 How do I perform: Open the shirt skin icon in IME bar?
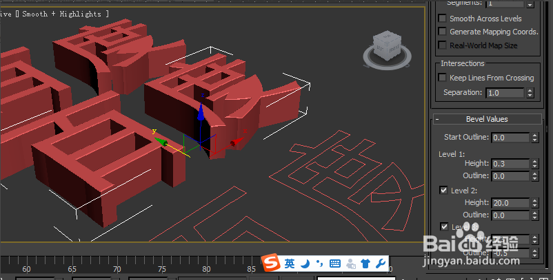[x=365, y=263]
